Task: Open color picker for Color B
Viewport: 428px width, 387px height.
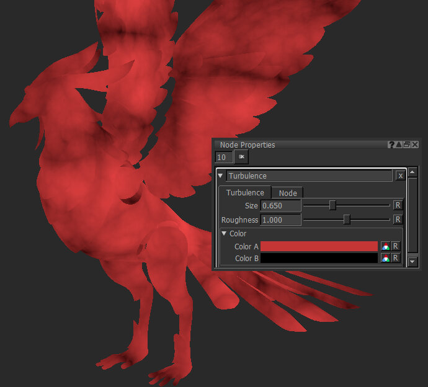Action: (385, 258)
